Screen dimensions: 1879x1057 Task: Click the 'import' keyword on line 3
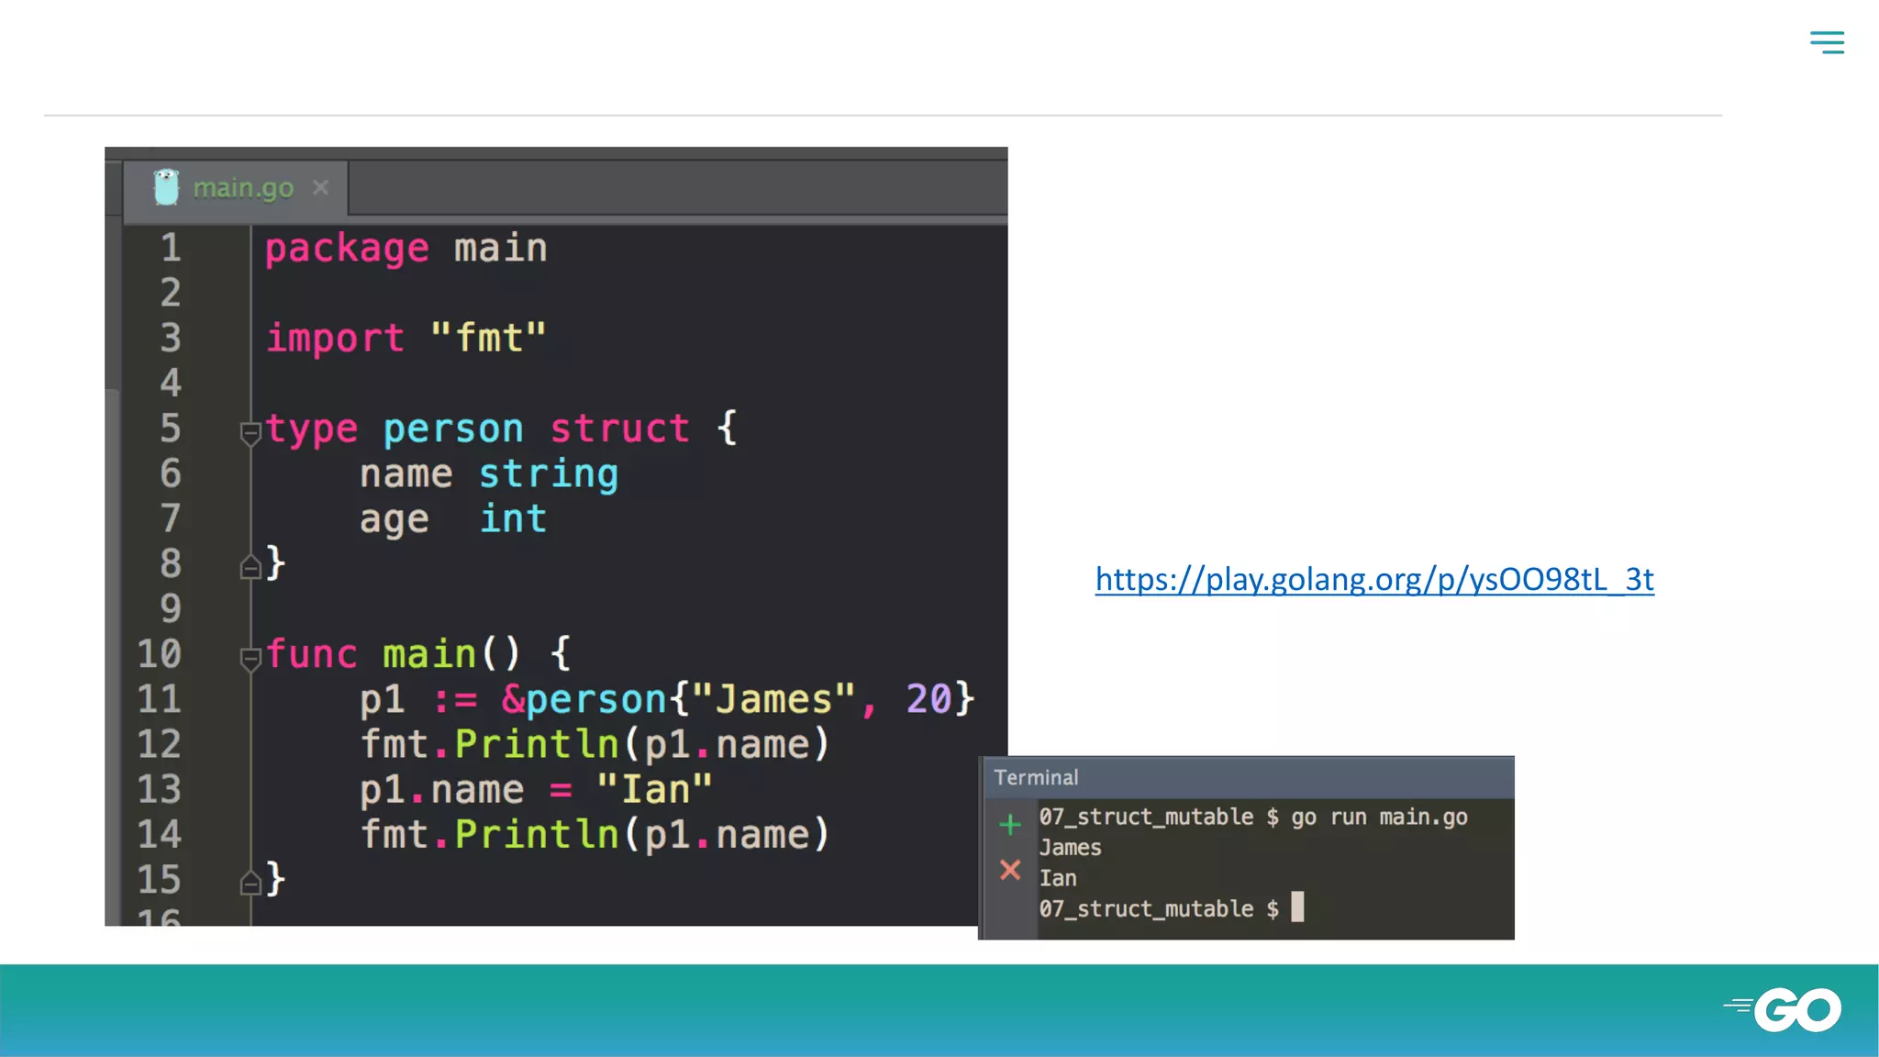pyautogui.click(x=335, y=339)
